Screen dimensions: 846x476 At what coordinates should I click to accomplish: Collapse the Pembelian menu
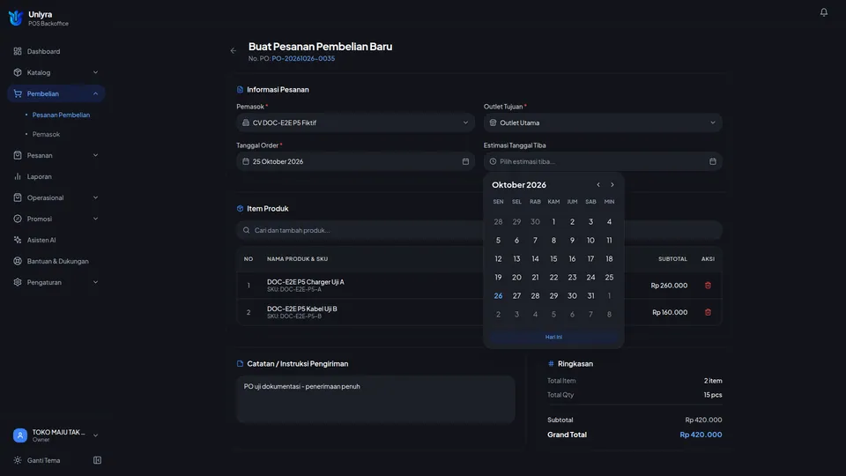click(56, 93)
